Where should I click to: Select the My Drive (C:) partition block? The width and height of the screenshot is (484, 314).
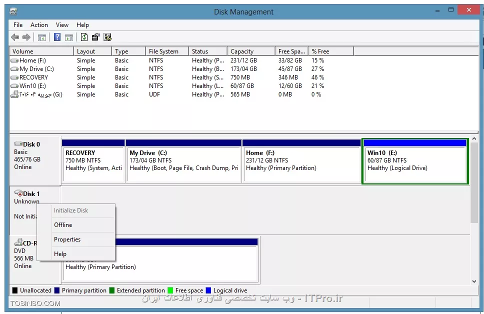click(183, 161)
